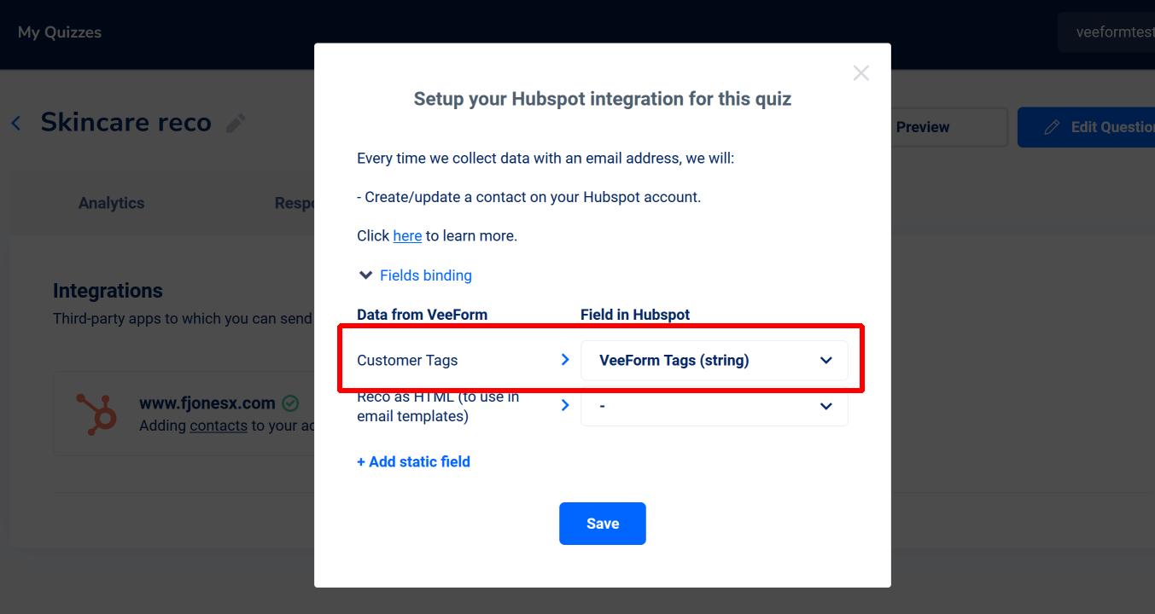
Task: Save the Hubspot integration settings
Action: (603, 524)
